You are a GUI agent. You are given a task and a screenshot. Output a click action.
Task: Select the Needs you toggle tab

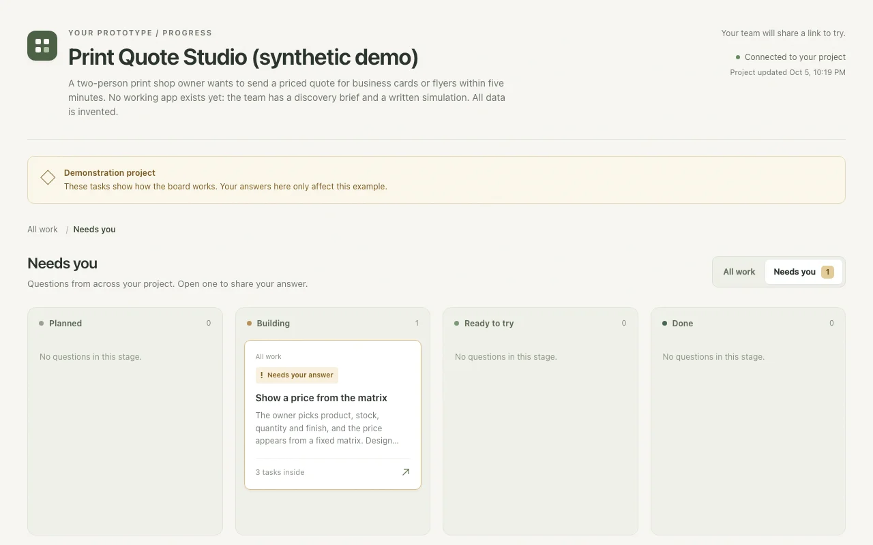(x=803, y=272)
